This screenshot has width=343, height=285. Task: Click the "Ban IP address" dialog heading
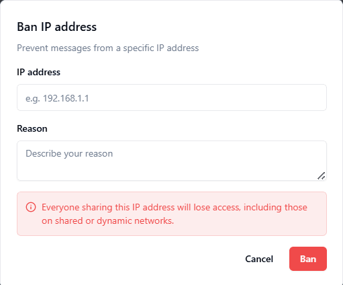click(57, 27)
